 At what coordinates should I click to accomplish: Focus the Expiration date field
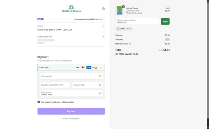click(55, 85)
